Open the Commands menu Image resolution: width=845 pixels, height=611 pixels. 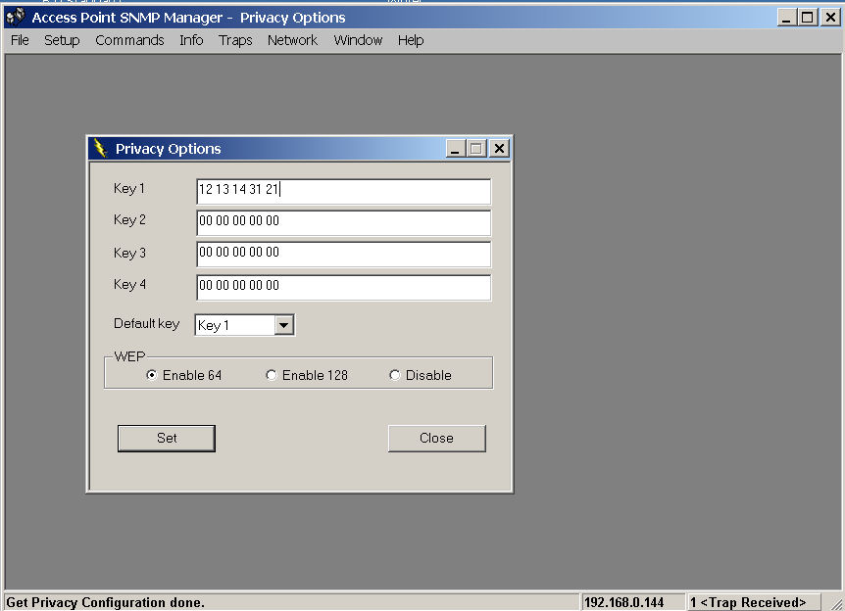[x=129, y=40]
